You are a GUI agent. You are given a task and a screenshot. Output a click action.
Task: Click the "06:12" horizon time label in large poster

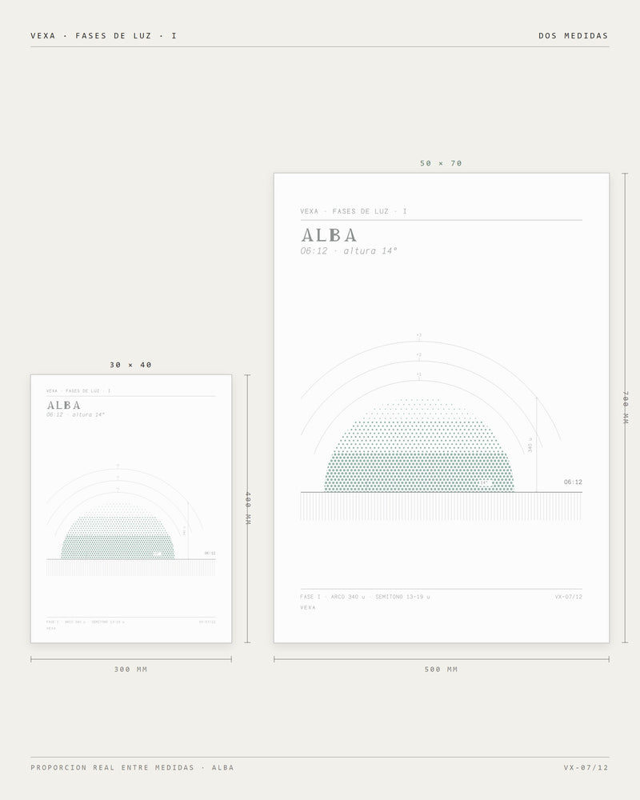tap(573, 482)
